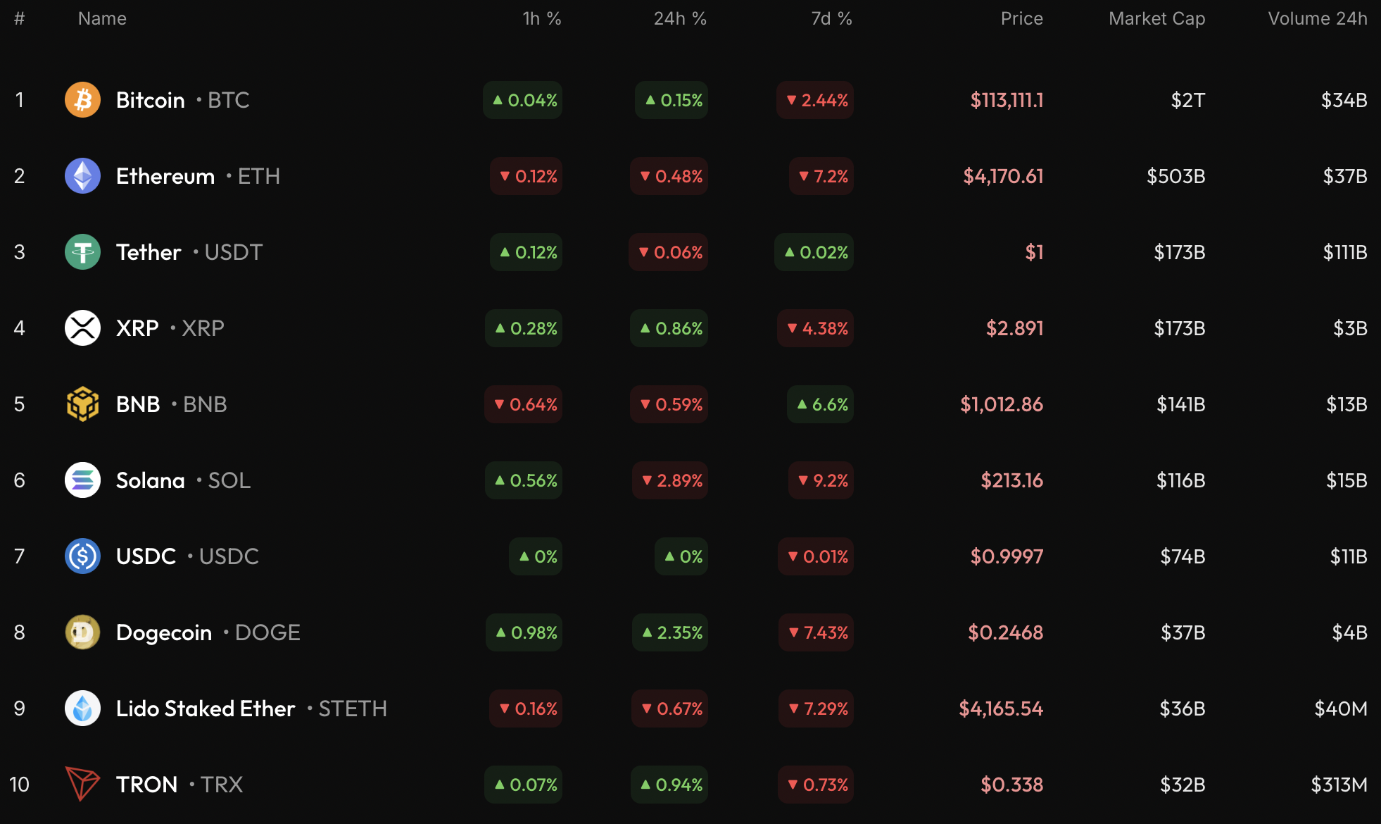
Task: Click the yellow BNB logo icon
Action: click(x=82, y=404)
